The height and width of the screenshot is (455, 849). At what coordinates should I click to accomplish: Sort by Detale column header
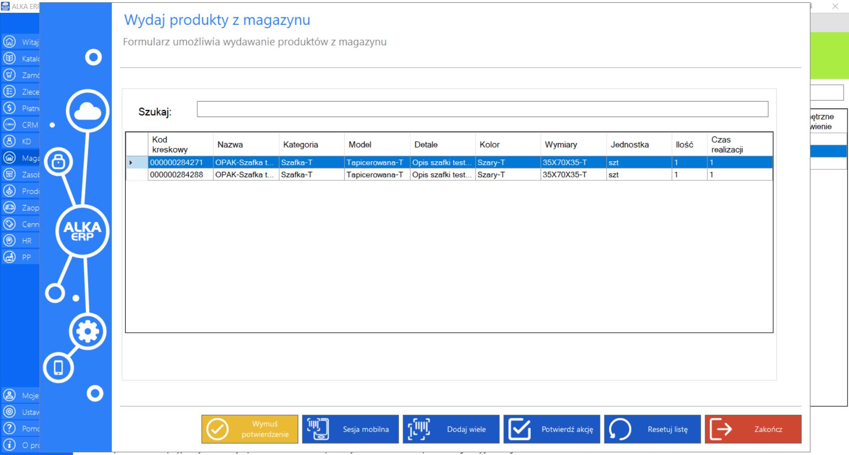(442, 144)
